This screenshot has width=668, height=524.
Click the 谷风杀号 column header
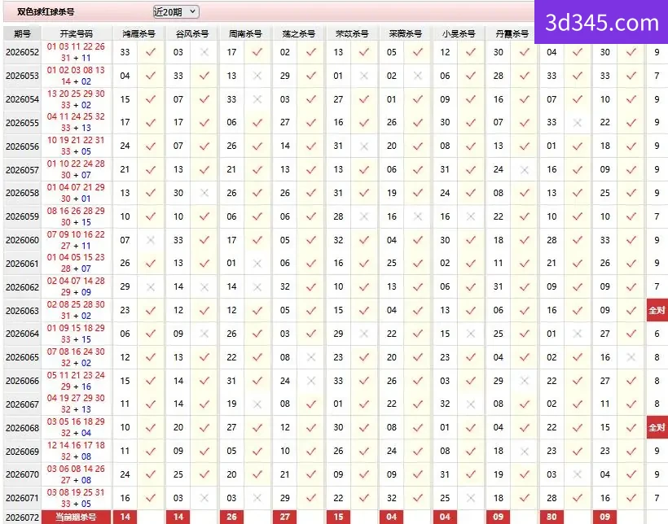[x=191, y=33]
